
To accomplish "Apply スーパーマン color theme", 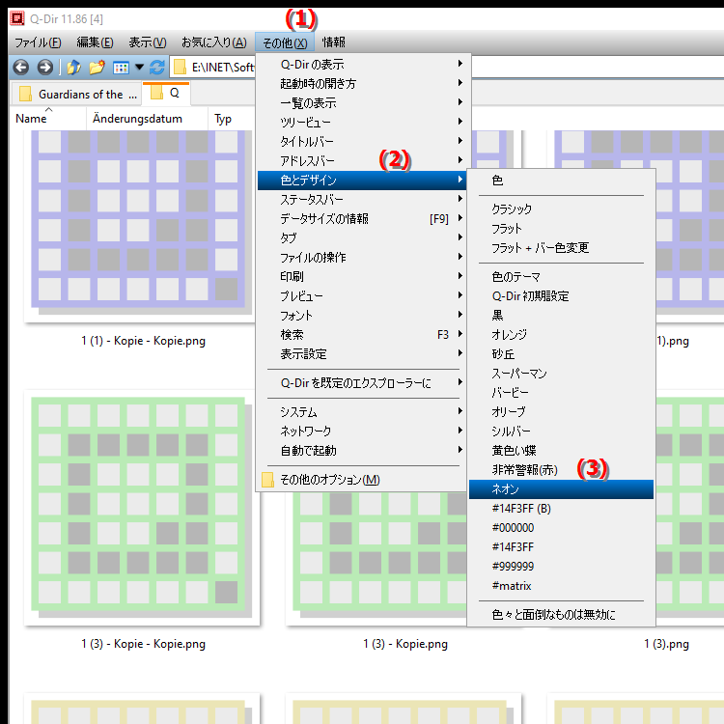I will [x=561, y=374].
